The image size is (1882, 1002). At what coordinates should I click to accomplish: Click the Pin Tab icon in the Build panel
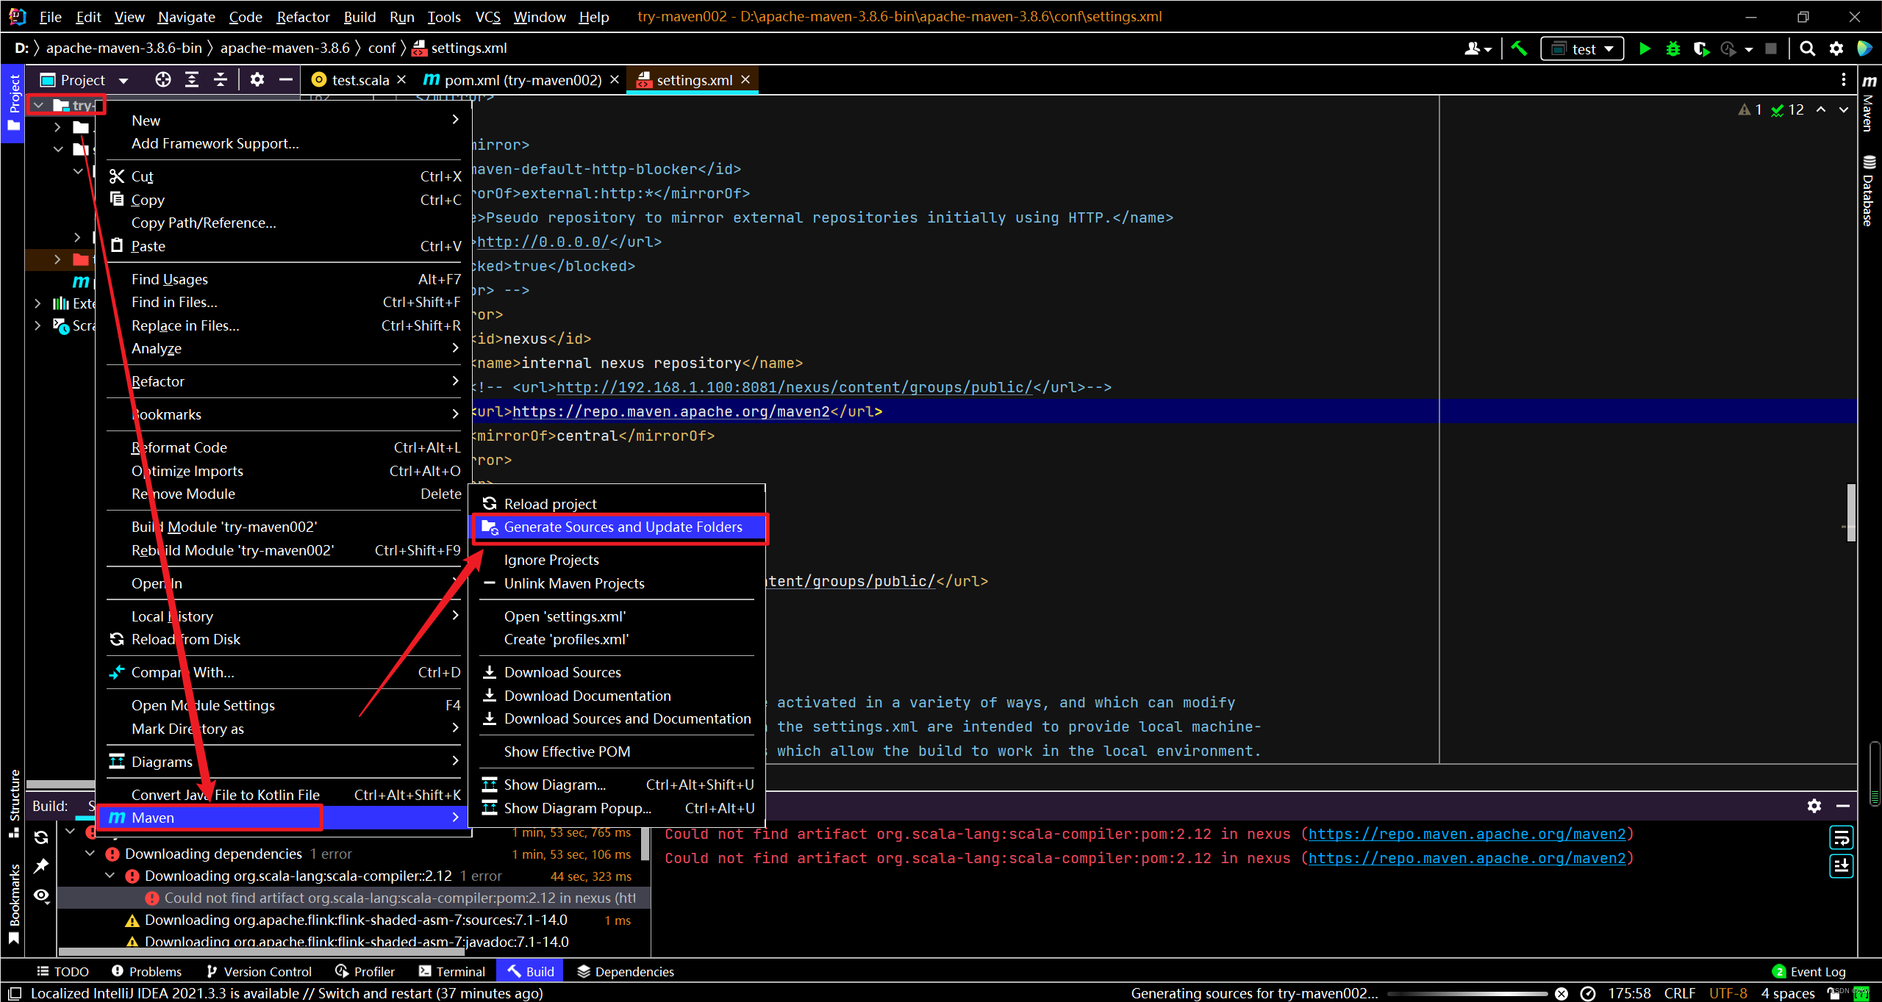click(41, 866)
